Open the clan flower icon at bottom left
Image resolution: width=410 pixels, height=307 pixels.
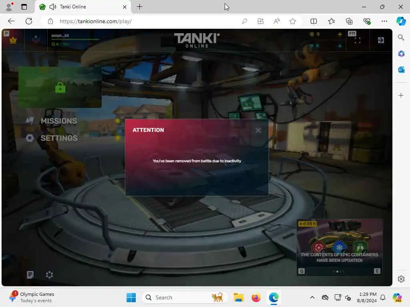point(49,275)
